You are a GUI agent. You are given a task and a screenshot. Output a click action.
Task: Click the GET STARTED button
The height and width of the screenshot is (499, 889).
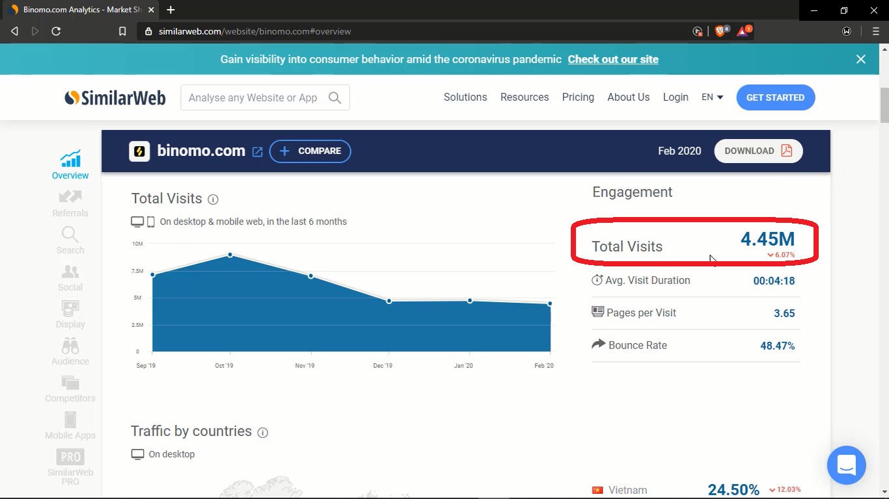coord(776,97)
